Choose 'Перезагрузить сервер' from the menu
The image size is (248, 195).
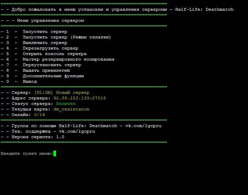(50, 48)
